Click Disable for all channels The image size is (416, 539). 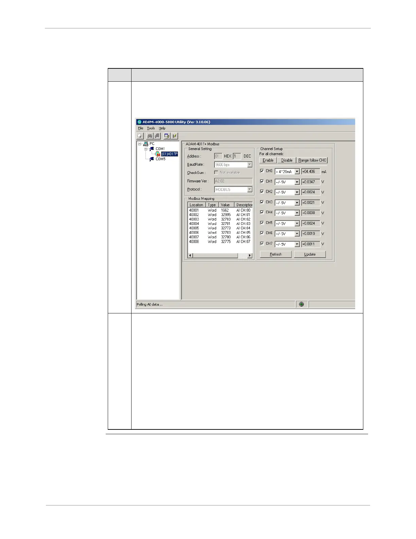pos(287,160)
